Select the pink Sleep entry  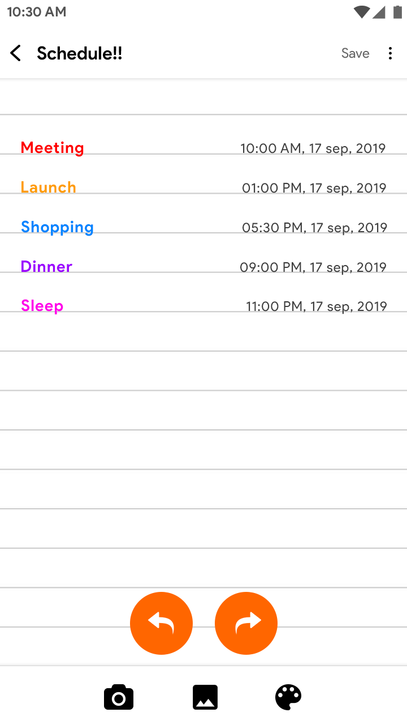click(42, 306)
